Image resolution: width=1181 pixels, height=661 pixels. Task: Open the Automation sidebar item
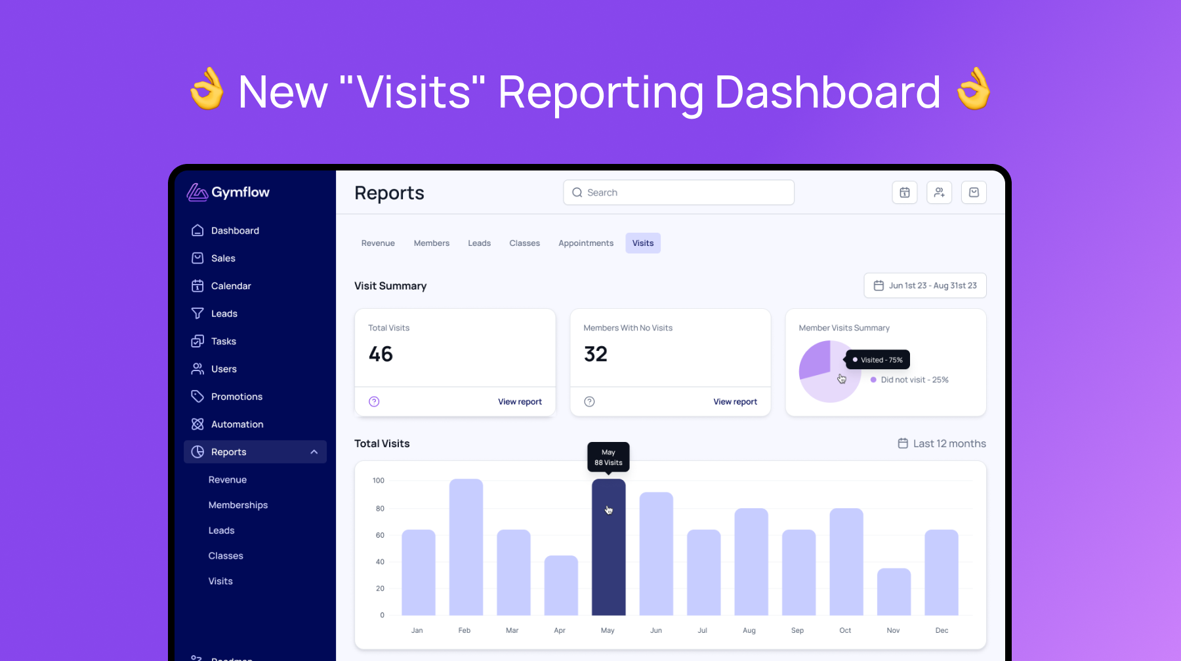click(237, 424)
